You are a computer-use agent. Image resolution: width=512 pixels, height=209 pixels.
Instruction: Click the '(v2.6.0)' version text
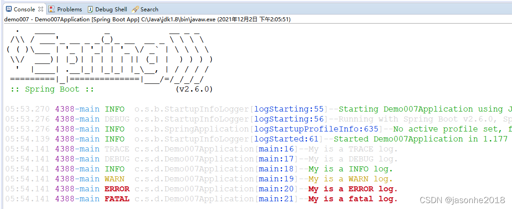(x=194, y=89)
